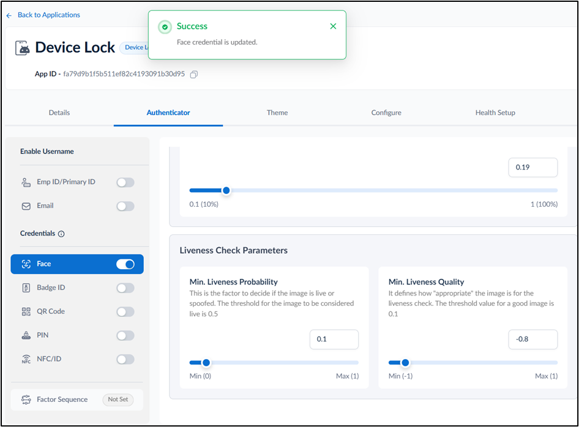Open the Theme tab
This screenshot has height=427, width=579.
[x=277, y=113]
